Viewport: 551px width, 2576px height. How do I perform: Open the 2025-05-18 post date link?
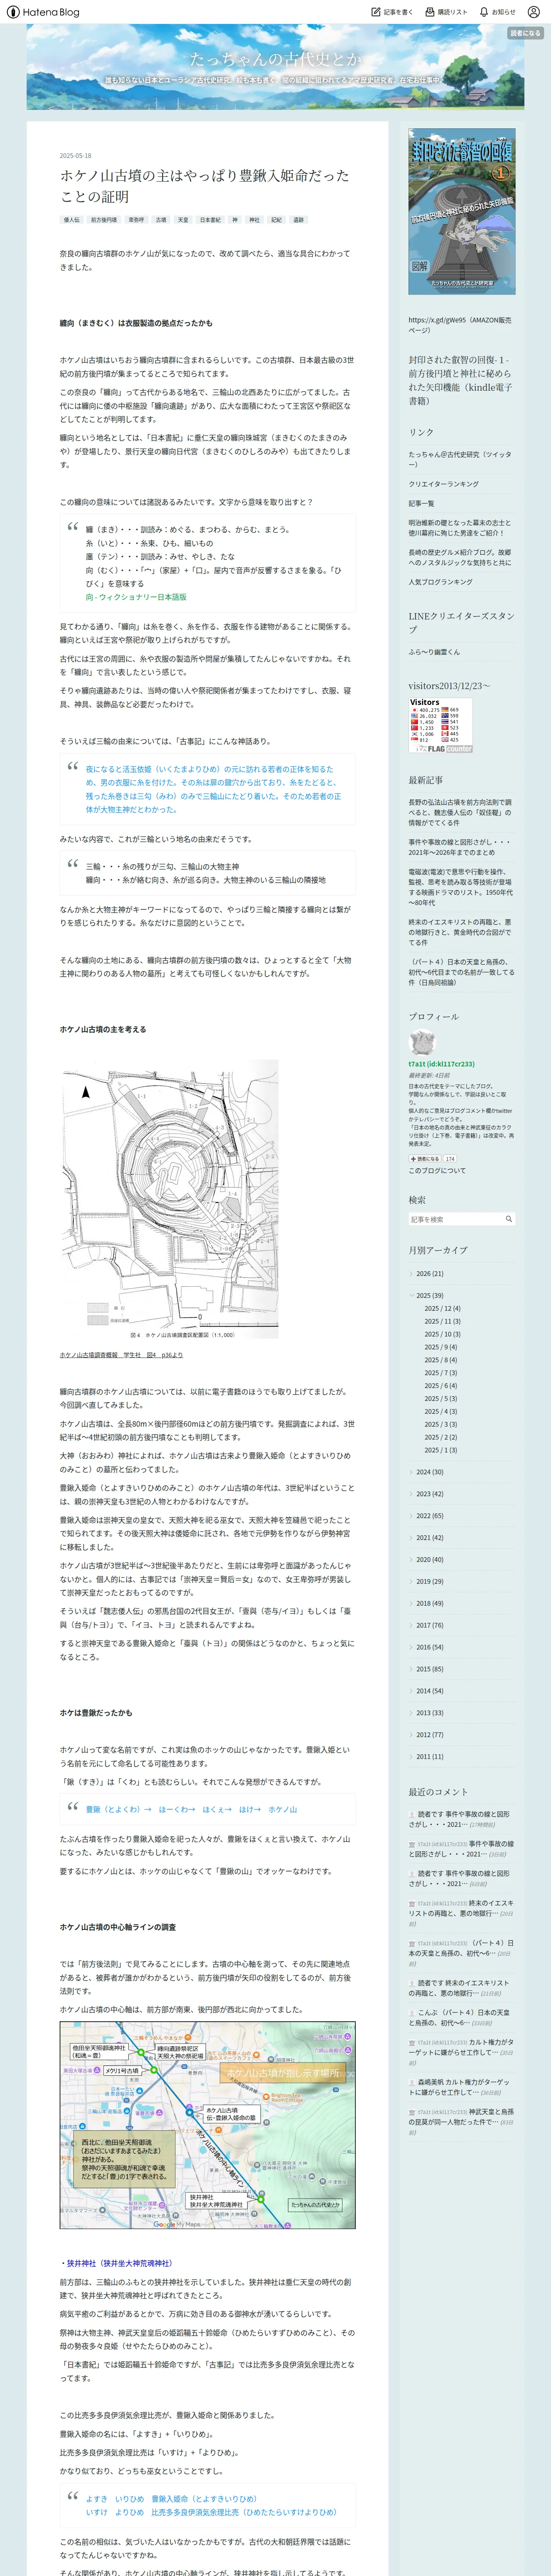75,156
